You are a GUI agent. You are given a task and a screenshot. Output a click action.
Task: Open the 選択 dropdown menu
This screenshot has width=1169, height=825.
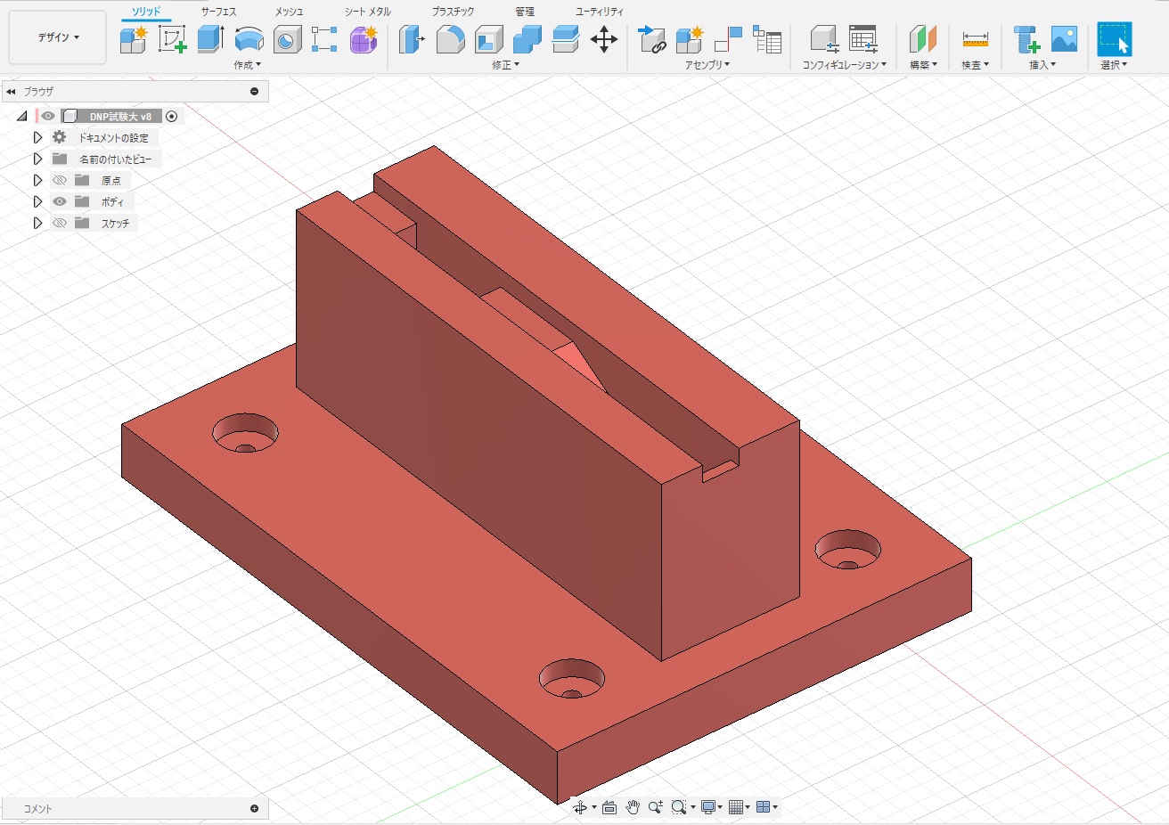point(1114,65)
